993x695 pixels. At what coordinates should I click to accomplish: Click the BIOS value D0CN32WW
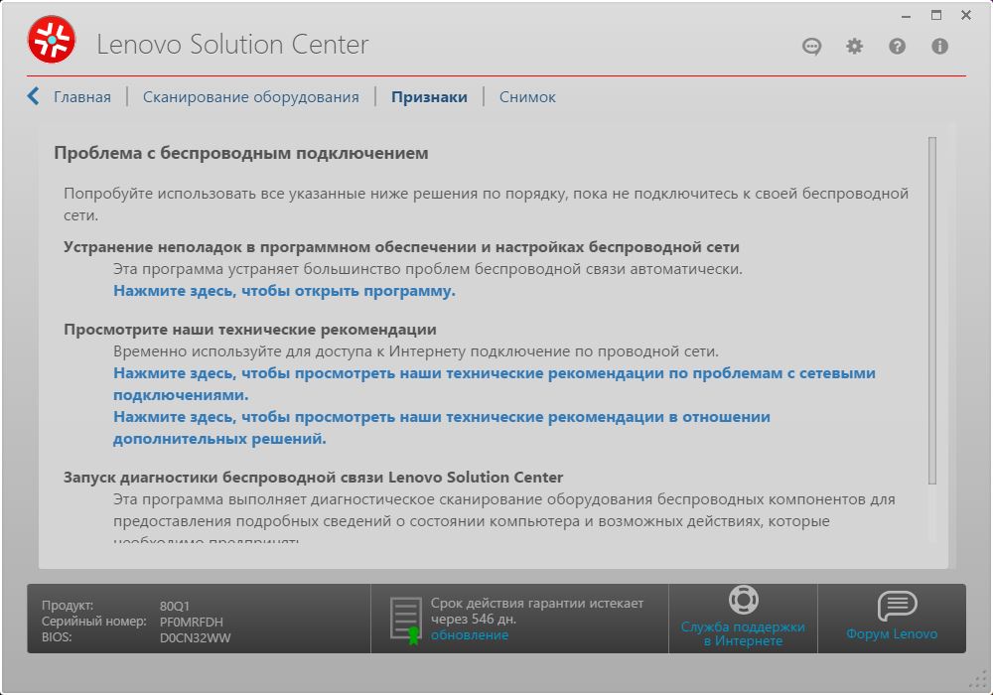point(195,637)
